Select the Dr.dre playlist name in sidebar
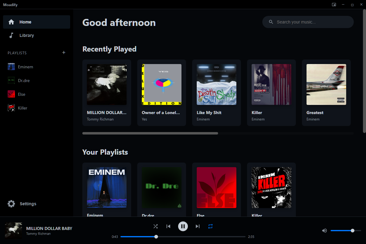 pos(24,81)
